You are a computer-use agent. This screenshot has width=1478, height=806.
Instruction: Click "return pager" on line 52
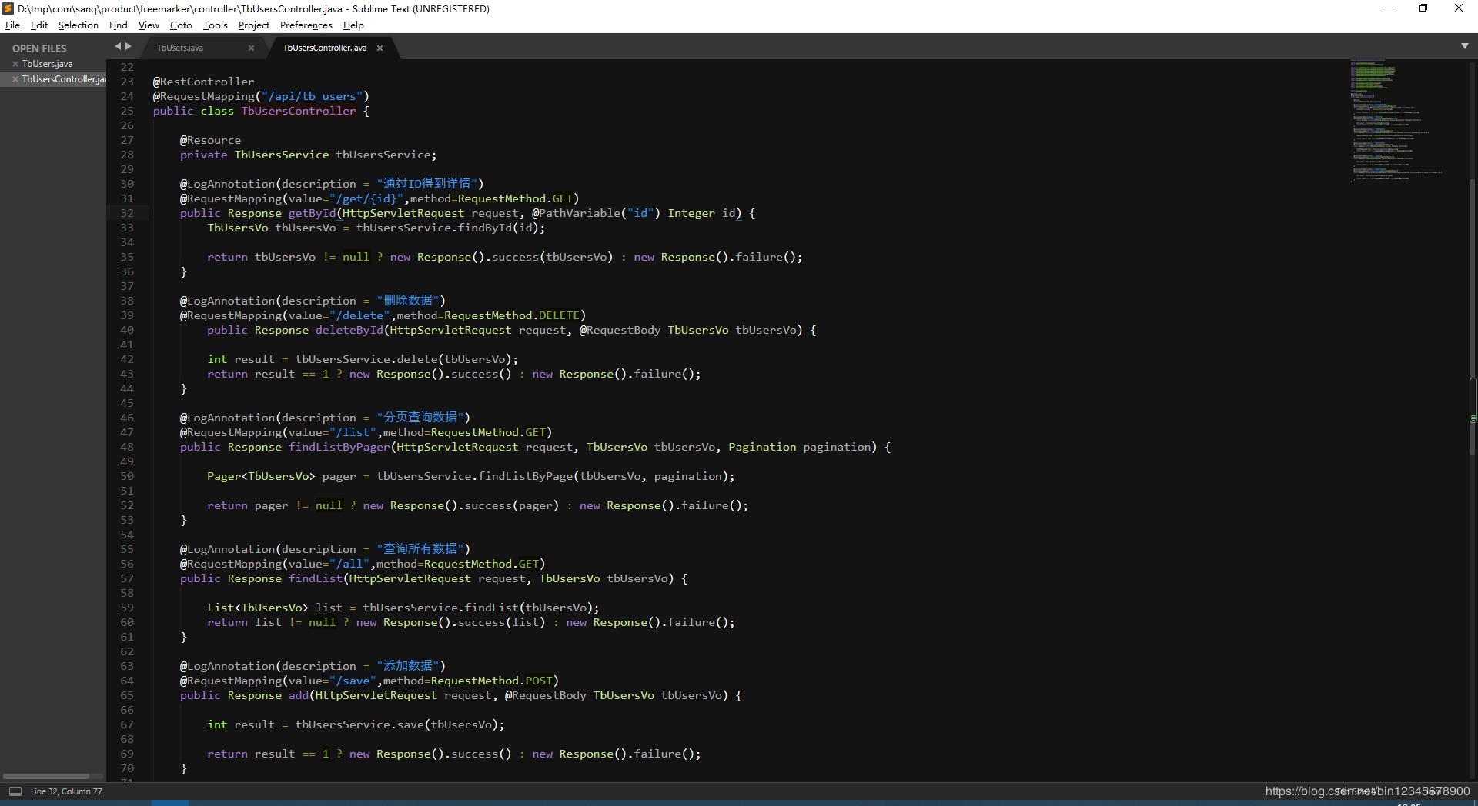248,505
